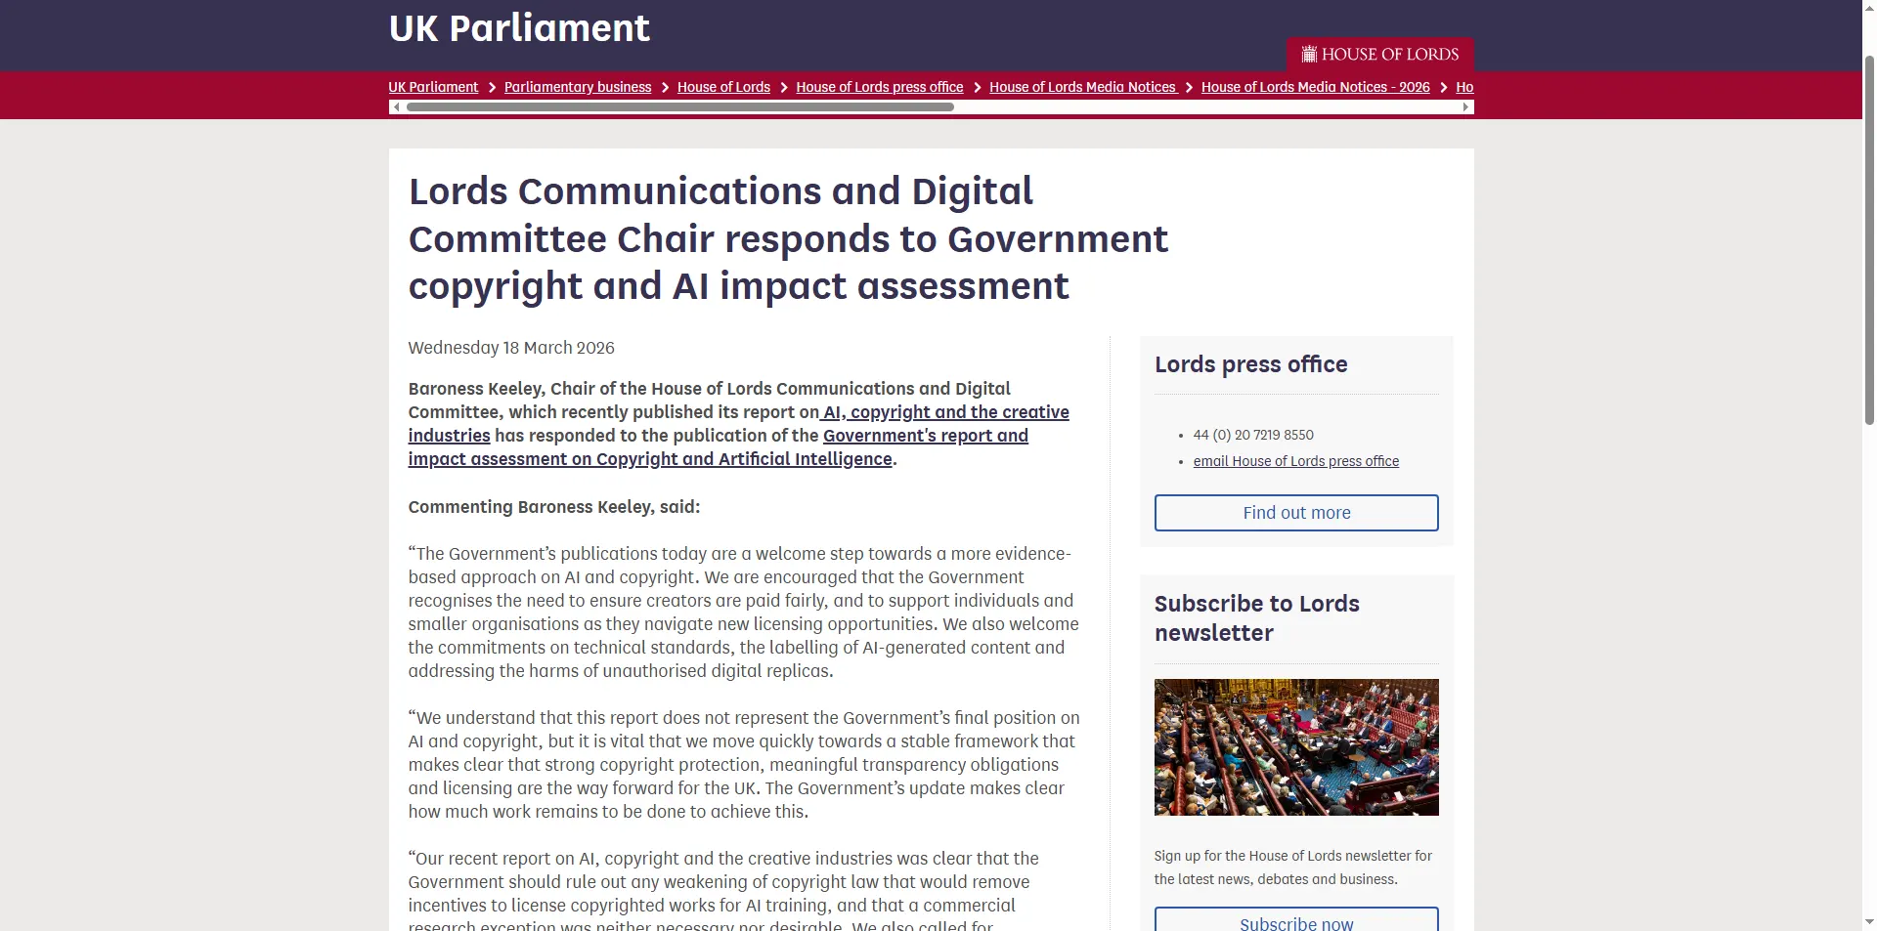Open House of Lords Media Notices breadcrumb
Screen dimensions: 1877x931
[1082, 87]
